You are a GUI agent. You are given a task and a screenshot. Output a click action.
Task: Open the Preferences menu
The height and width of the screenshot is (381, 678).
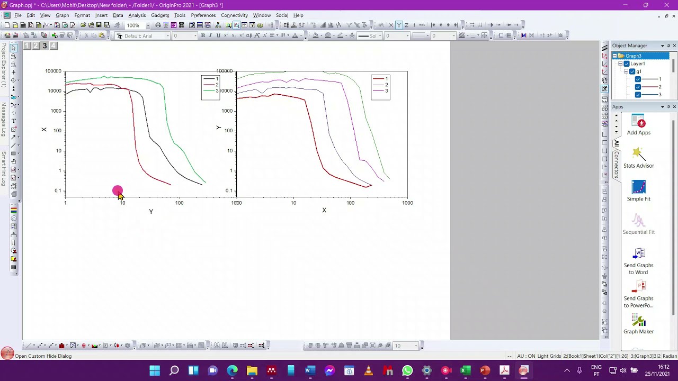tap(203, 15)
